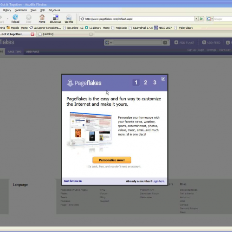The height and width of the screenshot is (232, 232).
Task: Select step 1 in dialog
Action: click(136, 83)
